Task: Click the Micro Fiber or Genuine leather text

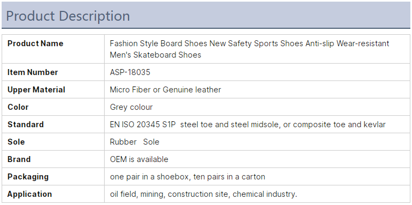Action: click(165, 90)
